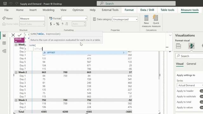The image size is (203, 114).
Task: Collapse the Week 2 row
Action: tap(16, 73)
